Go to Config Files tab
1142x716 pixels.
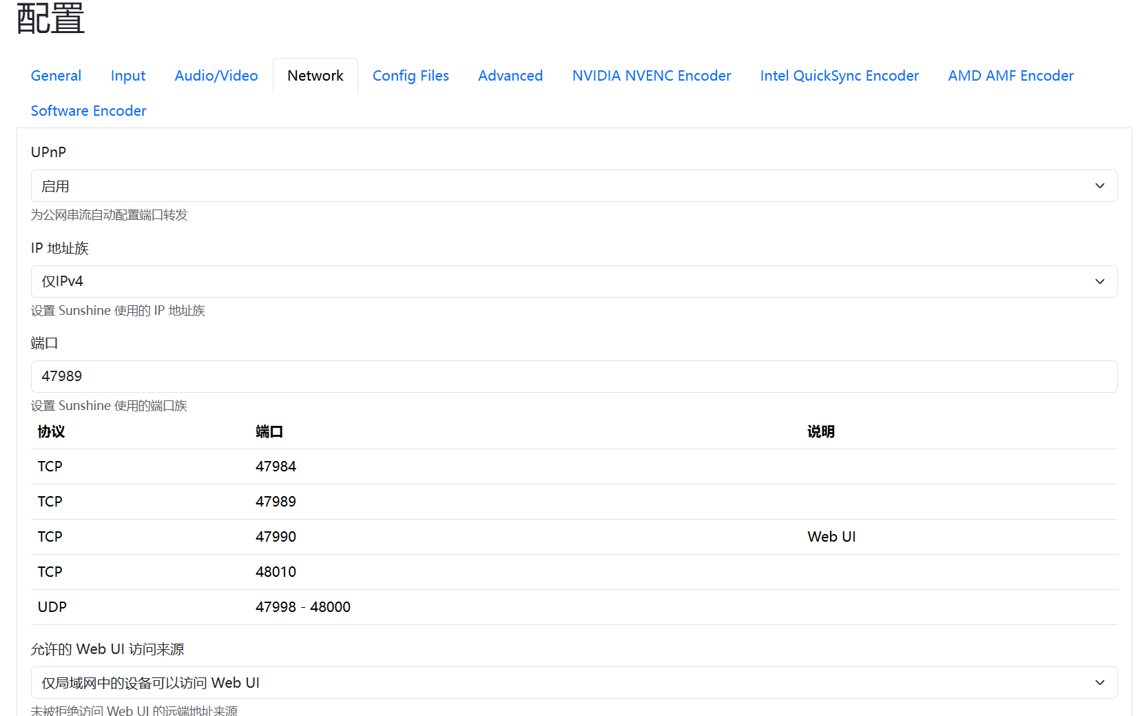pyautogui.click(x=411, y=76)
